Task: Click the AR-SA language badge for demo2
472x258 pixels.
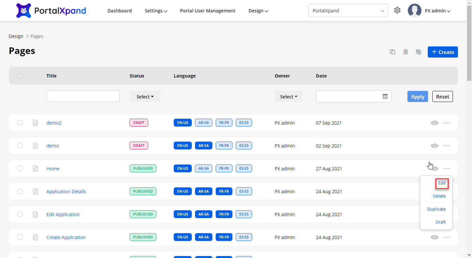Action: tap(204, 123)
